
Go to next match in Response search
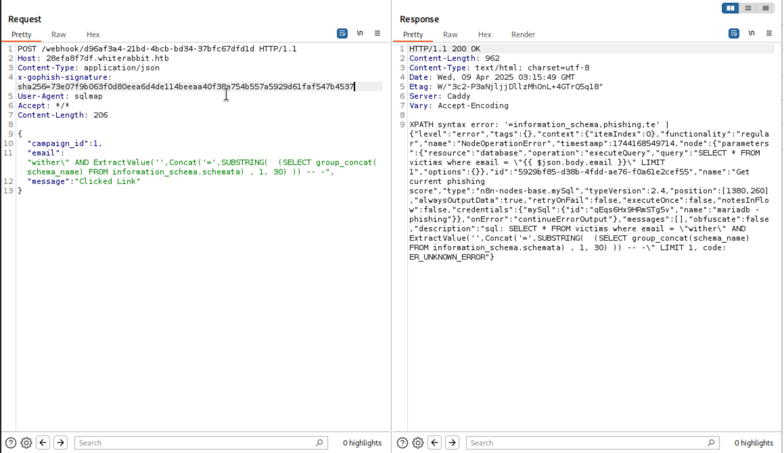(452, 443)
